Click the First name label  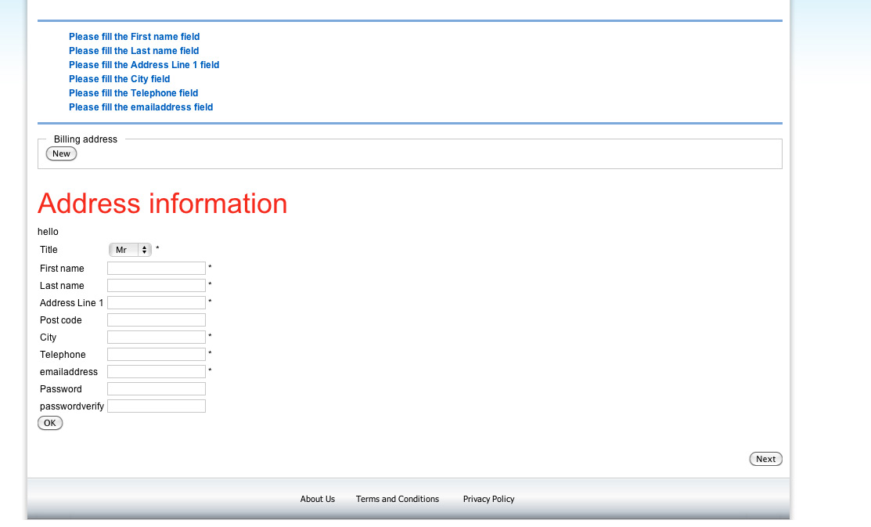pyautogui.click(x=63, y=268)
